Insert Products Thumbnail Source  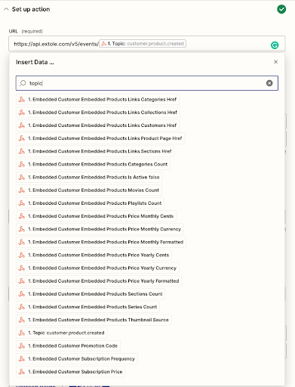point(94,320)
